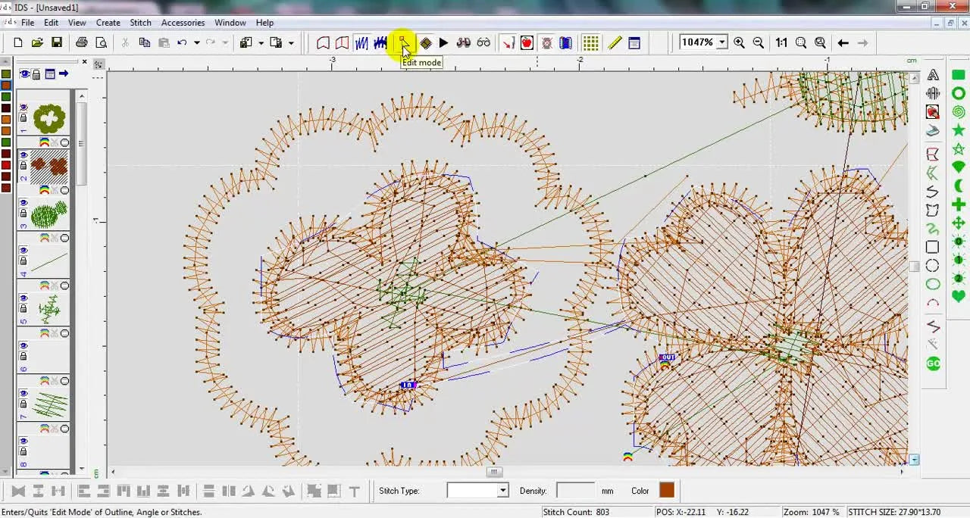Click the green GO button
The width and height of the screenshot is (970, 518).
(x=933, y=364)
